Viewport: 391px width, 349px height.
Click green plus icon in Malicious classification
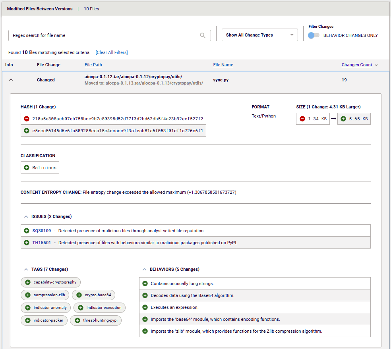point(27,168)
